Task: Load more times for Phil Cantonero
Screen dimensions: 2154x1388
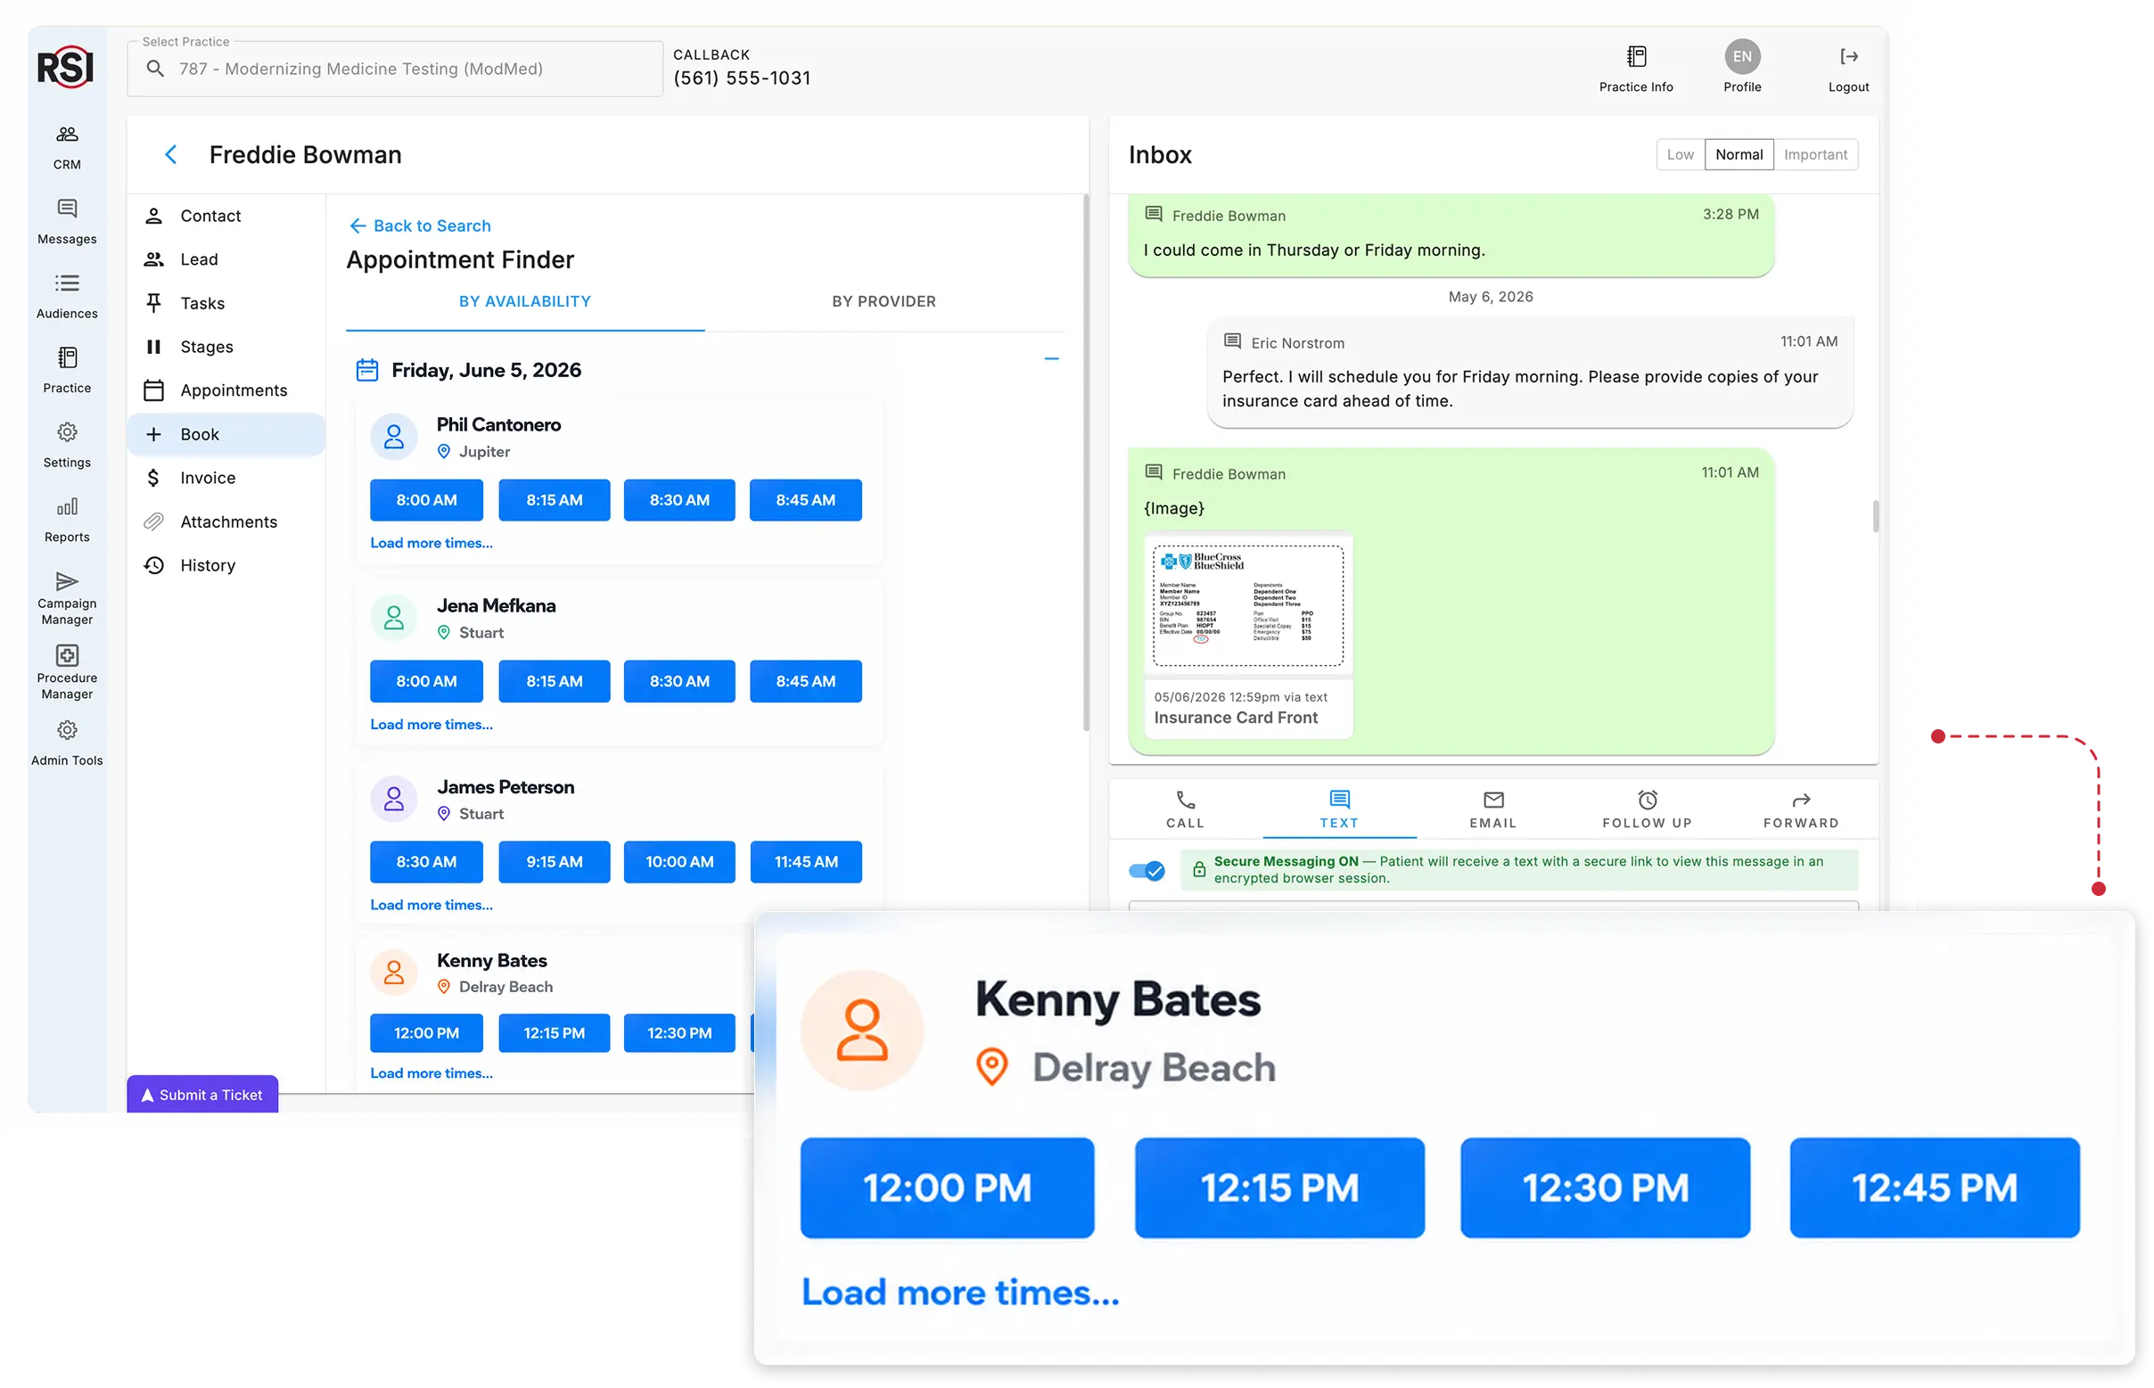Action: tap(431, 544)
